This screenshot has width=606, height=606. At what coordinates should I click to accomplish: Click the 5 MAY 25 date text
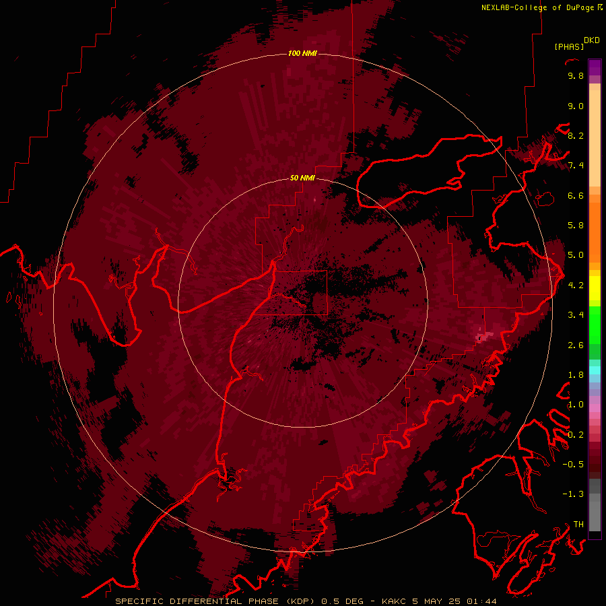[x=438, y=601]
